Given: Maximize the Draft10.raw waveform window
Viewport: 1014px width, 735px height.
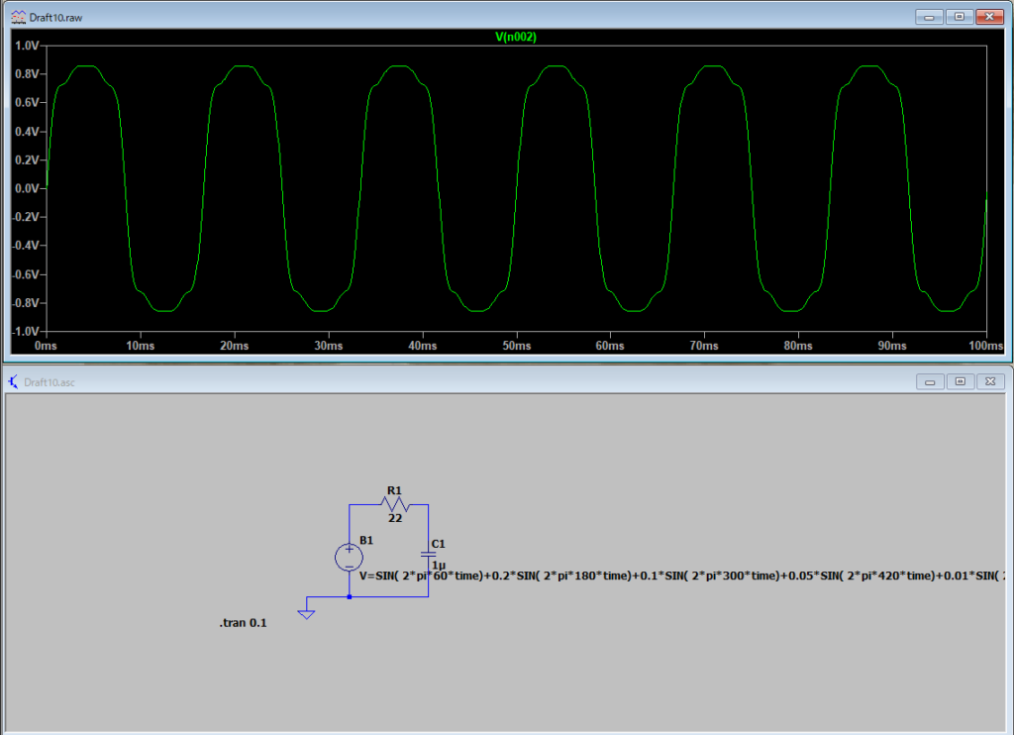Looking at the screenshot, I should click(x=959, y=17).
